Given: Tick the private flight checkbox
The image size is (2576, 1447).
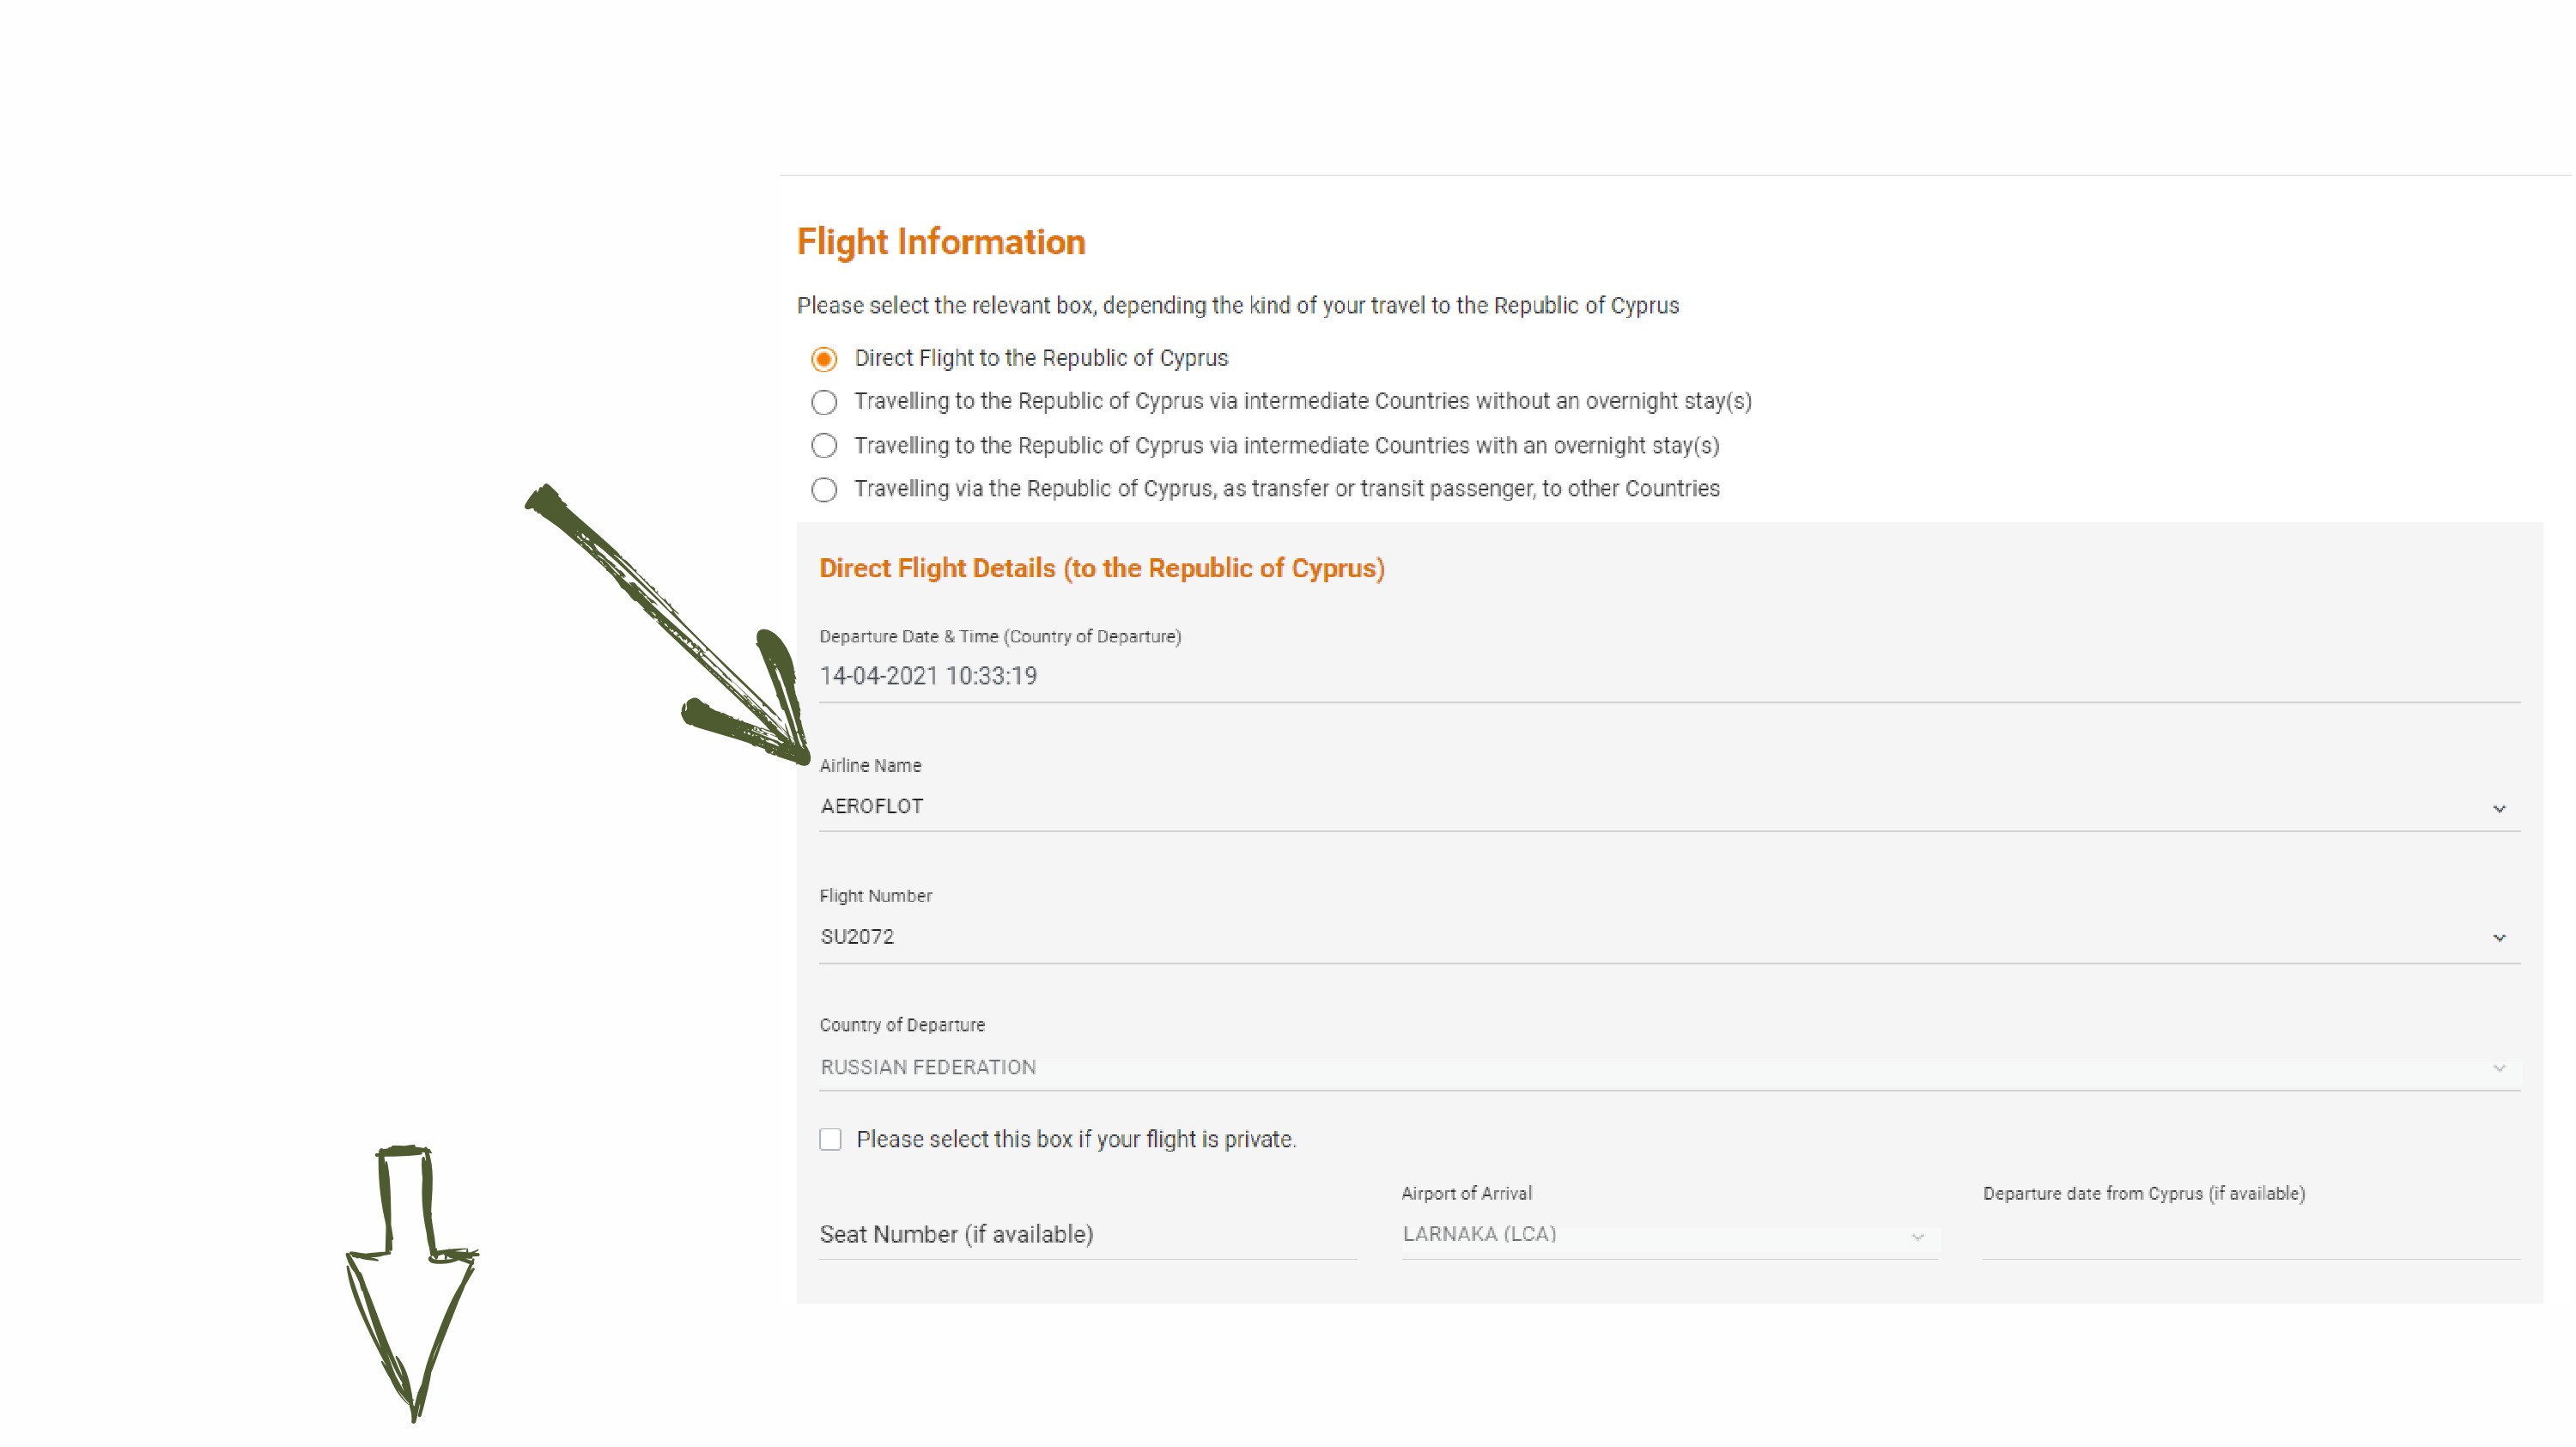Looking at the screenshot, I should [x=830, y=1139].
